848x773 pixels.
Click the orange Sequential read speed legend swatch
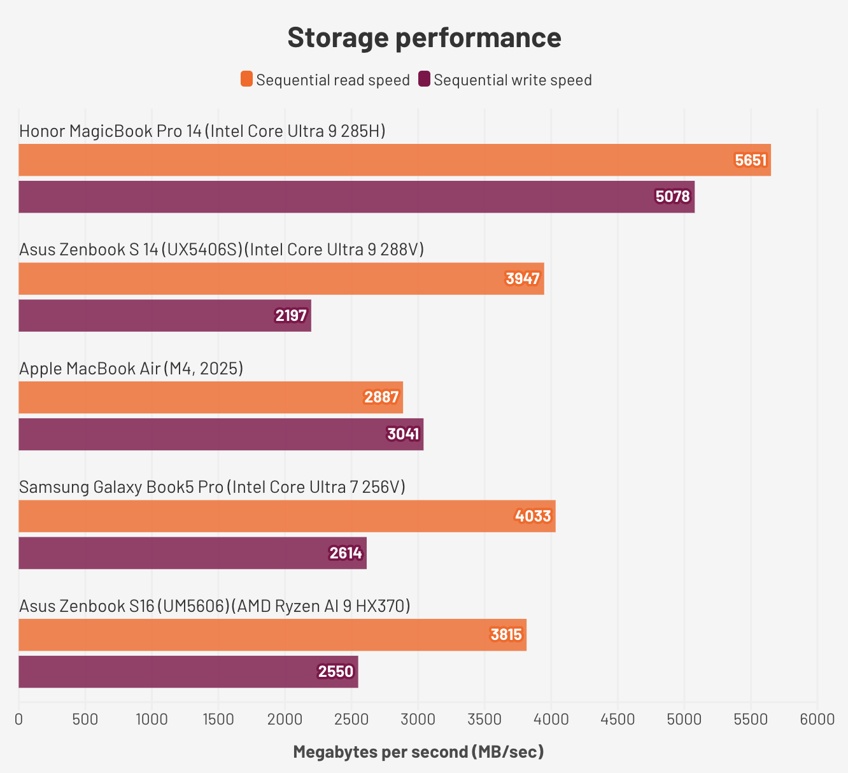point(246,80)
